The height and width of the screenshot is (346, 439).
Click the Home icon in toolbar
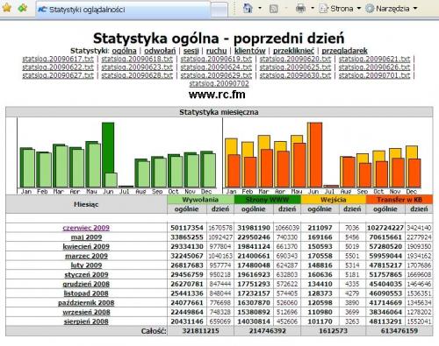pos(248,9)
